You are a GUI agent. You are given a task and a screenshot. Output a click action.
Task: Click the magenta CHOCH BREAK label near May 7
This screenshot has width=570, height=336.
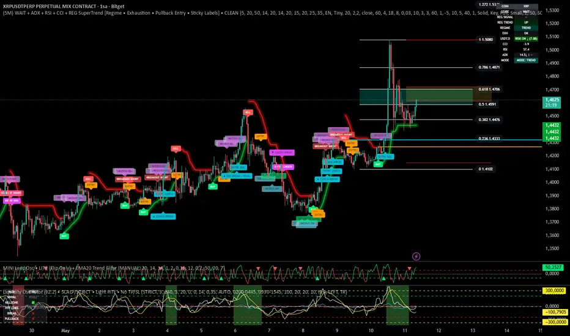(x=282, y=152)
